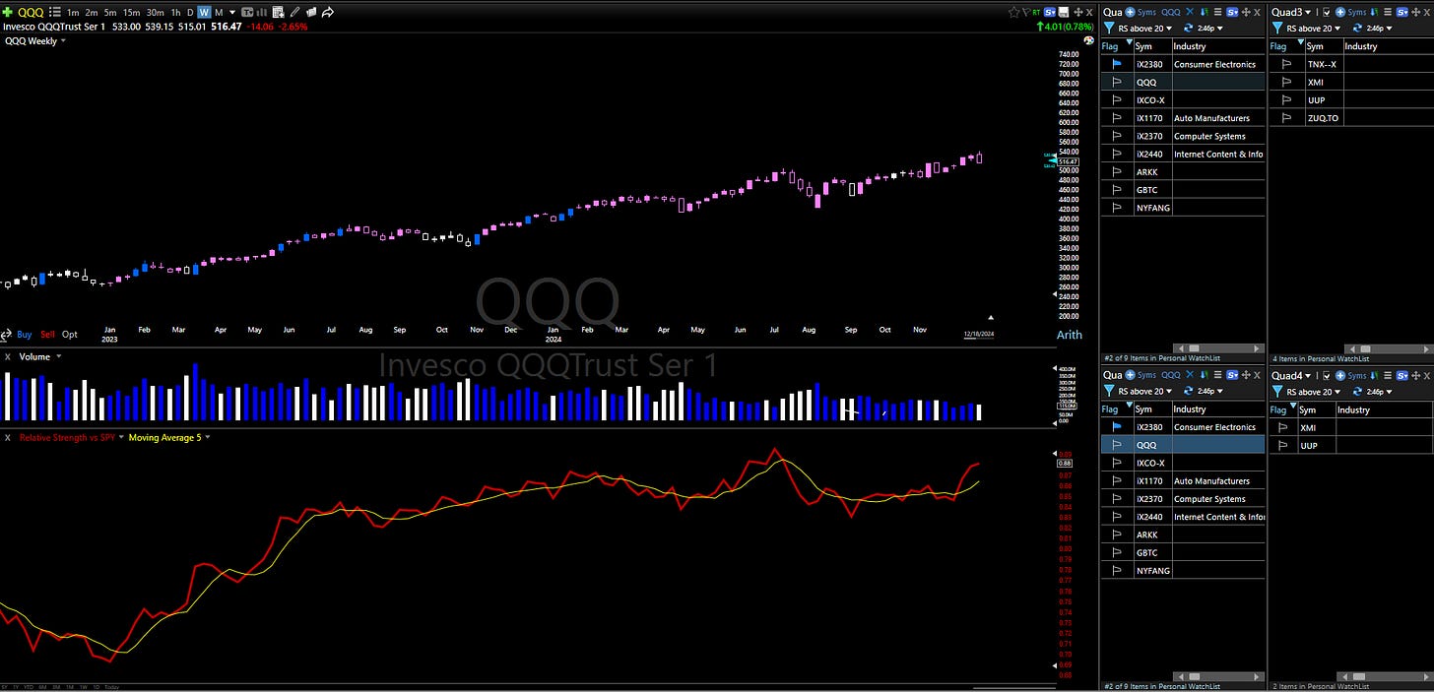
Task: Click the blue S link icon in Quad3 header
Action: coord(1400,12)
